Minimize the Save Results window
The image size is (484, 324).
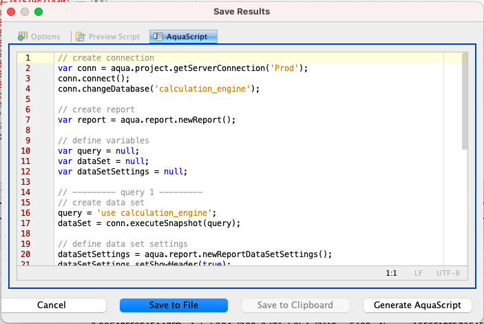24,12
